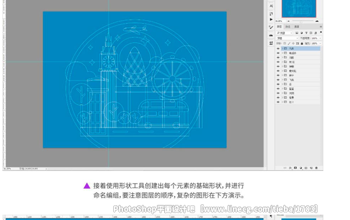Open the opacity percentage dropdown
The width and height of the screenshot is (350, 220).
pyautogui.click(x=316, y=38)
